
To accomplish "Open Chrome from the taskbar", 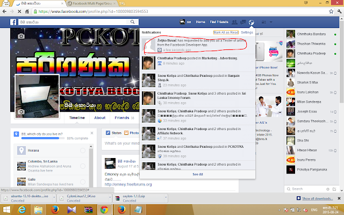I will click(x=104, y=210).
